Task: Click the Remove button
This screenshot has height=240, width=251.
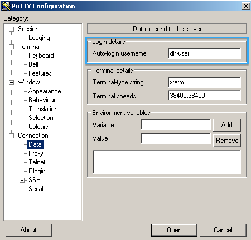Action: [227, 141]
